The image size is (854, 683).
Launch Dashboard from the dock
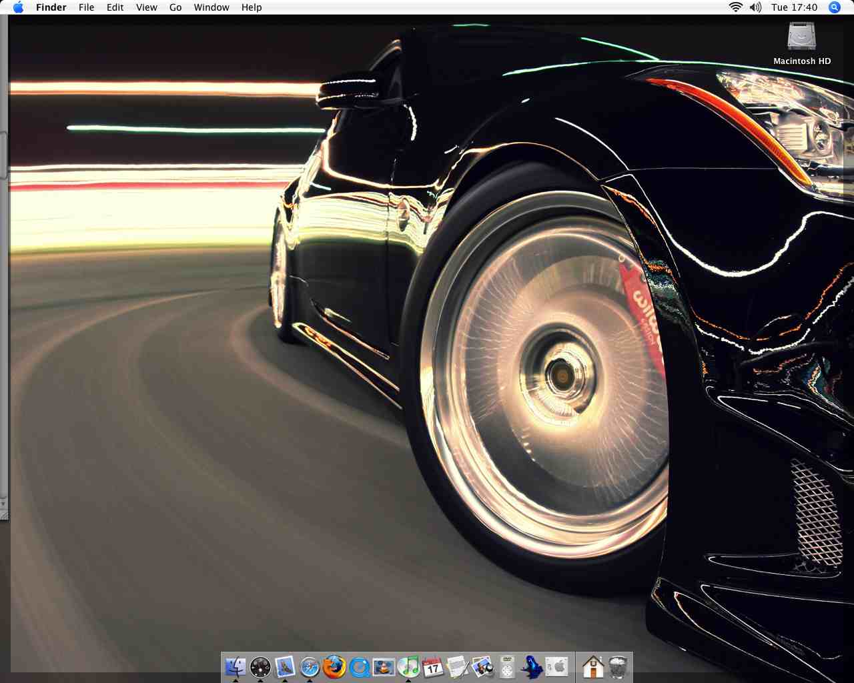pyautogui.click(x=260, y=666)
